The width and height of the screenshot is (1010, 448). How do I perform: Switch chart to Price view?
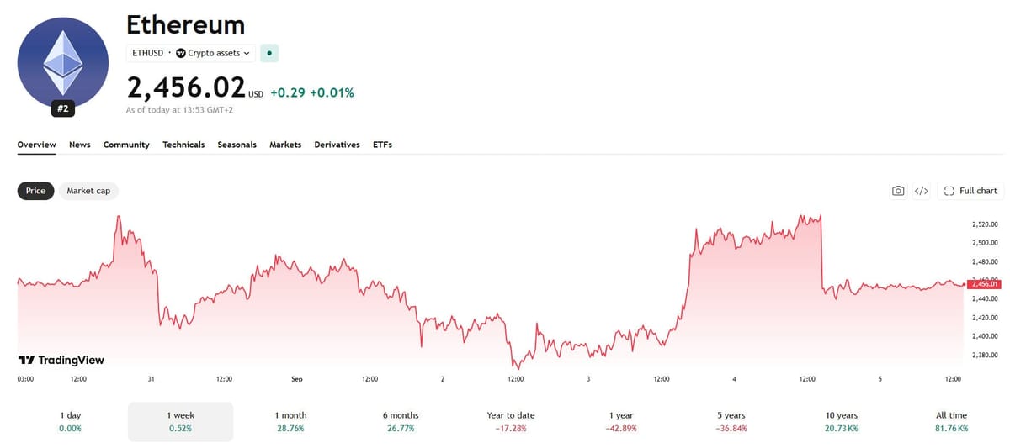[x=36, y=191]
